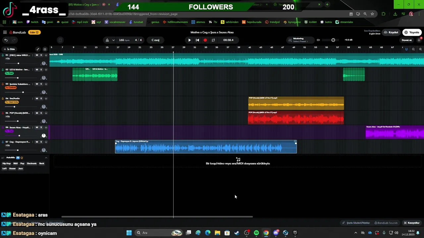
Task: Mute track 01 FREE Juice WRLD
Action: (37, 55)
